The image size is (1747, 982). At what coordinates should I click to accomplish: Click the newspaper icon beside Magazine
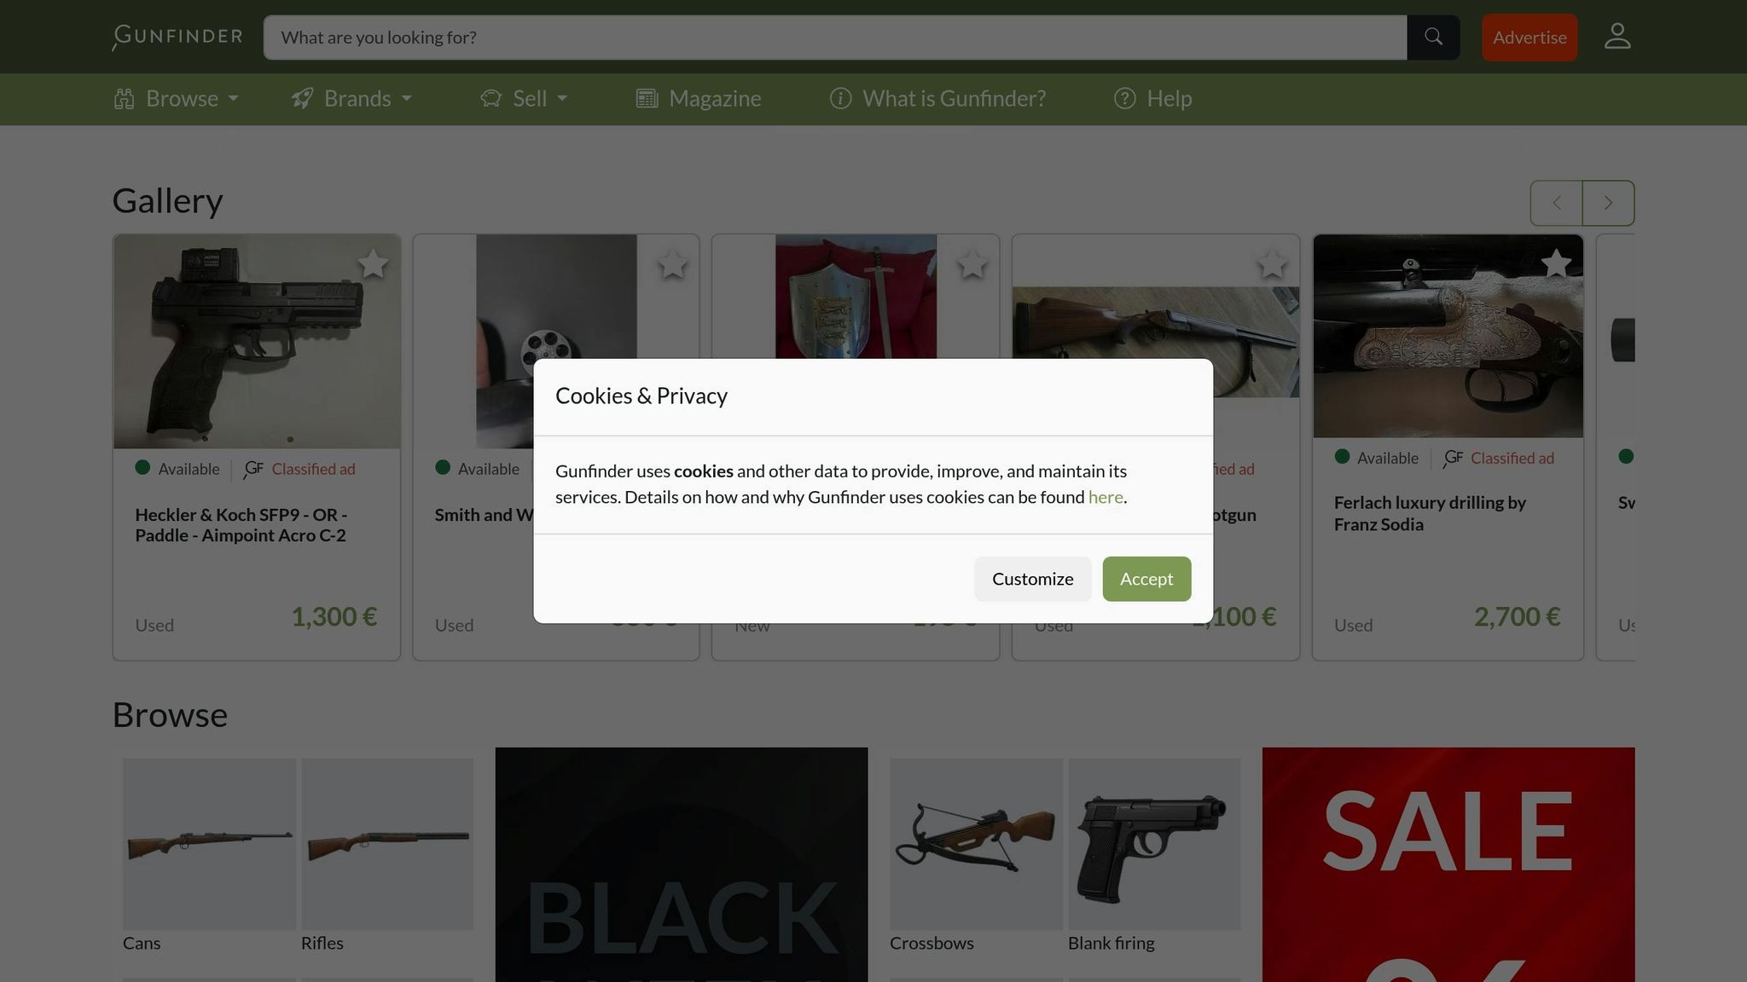[646, 99]
